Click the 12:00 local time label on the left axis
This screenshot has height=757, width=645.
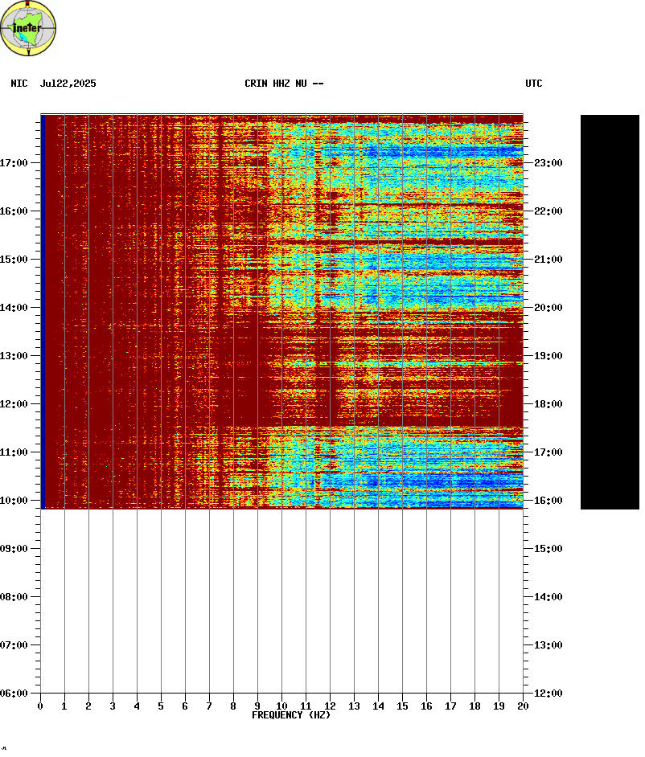click(x=14, y=404)
